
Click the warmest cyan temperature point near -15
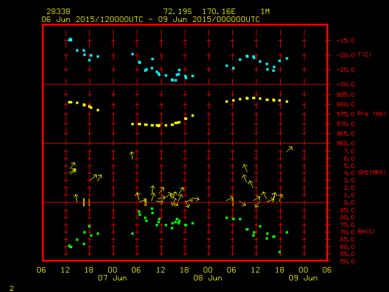pos(71,40)
